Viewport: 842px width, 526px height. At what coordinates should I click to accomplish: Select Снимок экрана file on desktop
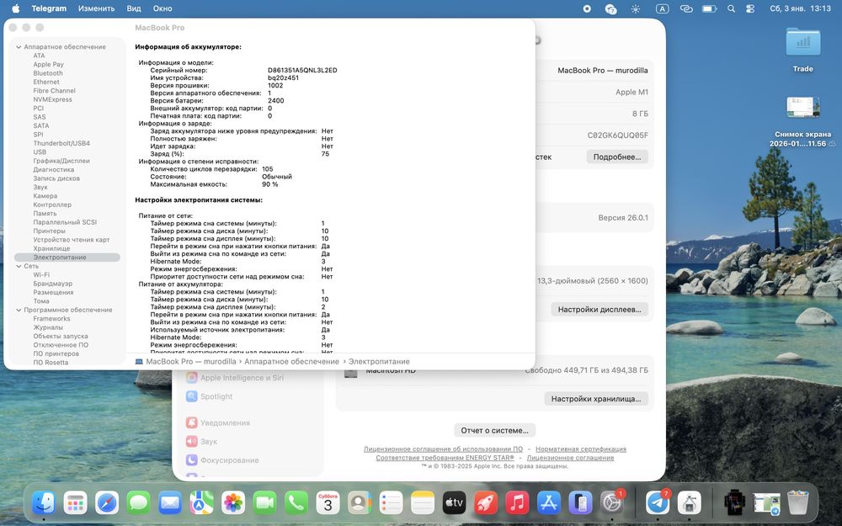coord(802,122)
